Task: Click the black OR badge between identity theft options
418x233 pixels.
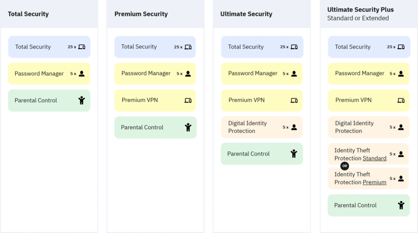Action: point(345,166)
